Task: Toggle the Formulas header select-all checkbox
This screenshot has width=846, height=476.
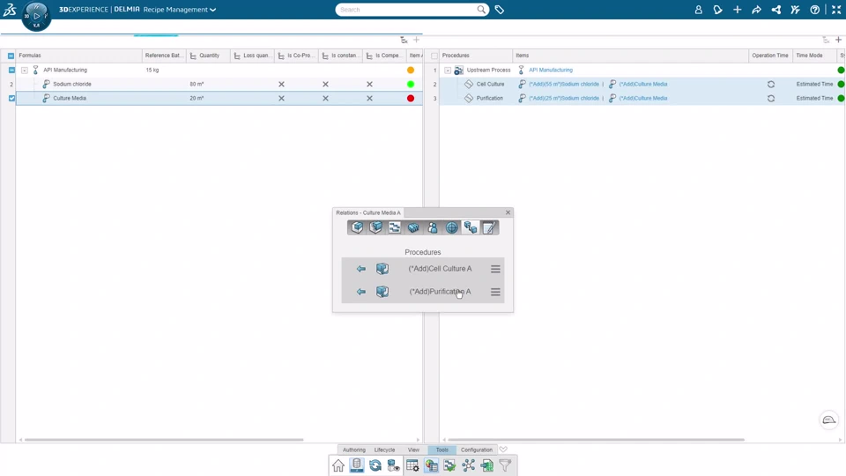Action: tap(11, 56)
